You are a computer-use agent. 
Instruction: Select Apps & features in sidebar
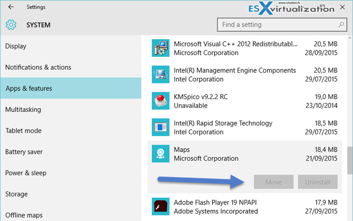pos(71,88)
